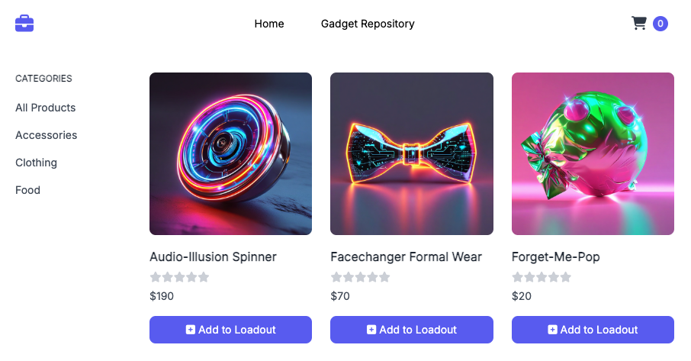Give Facechanger Formal Wear first star
The width and height of the screenshot is (691, 361).
click(x=336, y=277)
